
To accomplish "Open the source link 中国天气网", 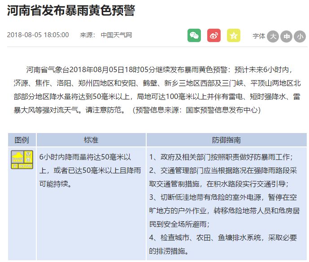I will (116, 35).
